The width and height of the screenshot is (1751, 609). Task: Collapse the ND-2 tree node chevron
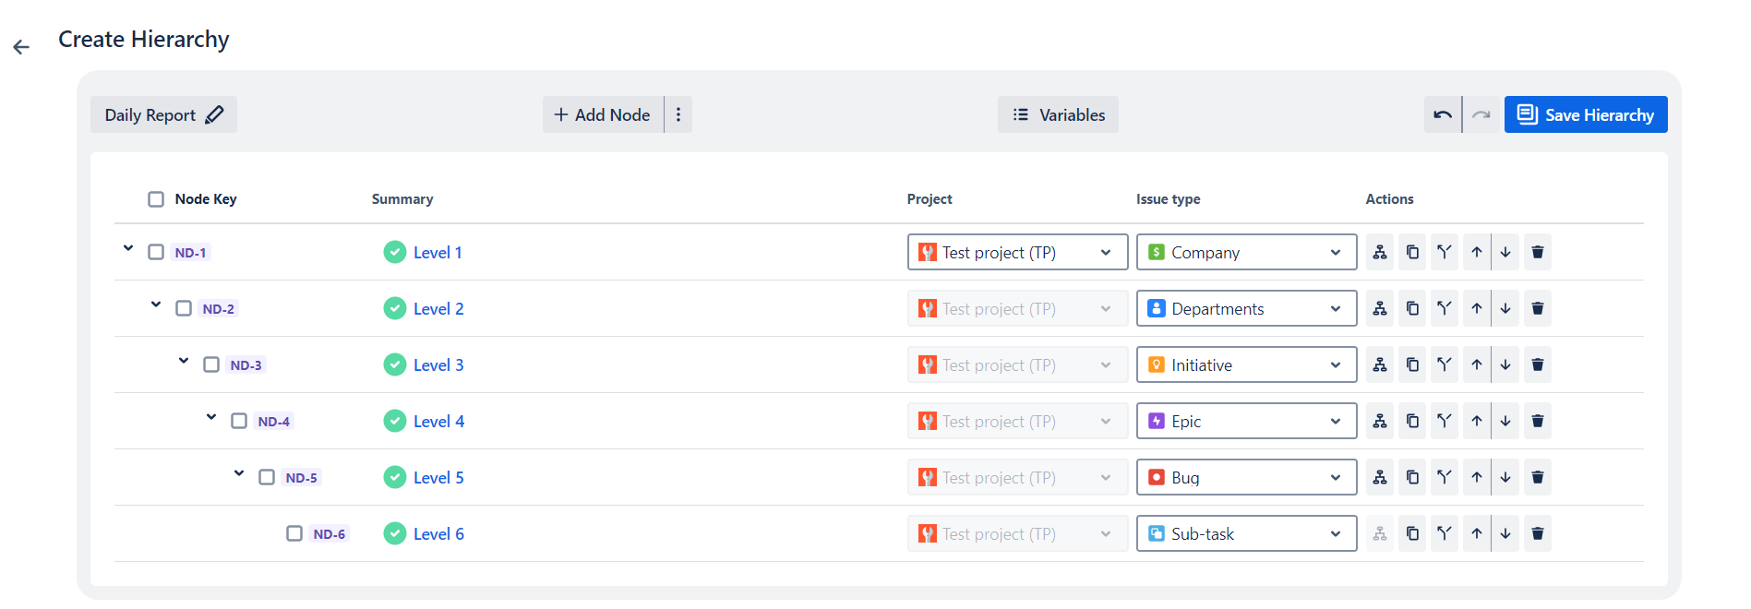tap(156, 304)
